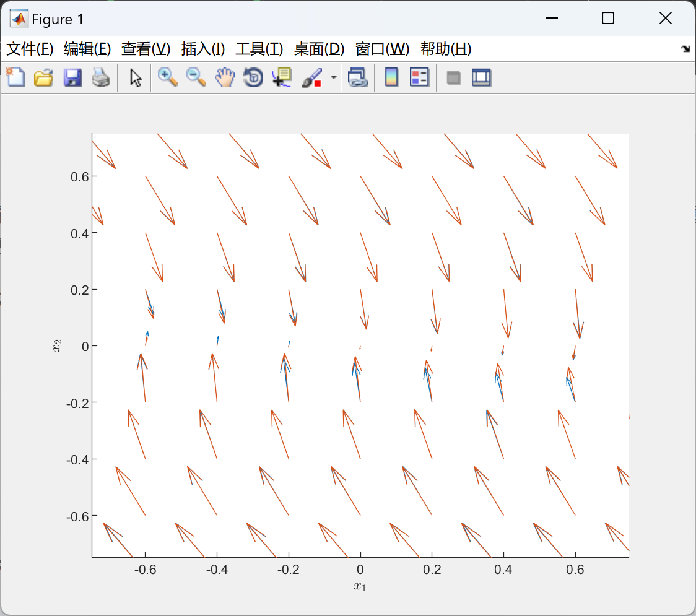The image size is (696, 616).
Task: Click the y-axis tick label -0.4
Action: coord(77,459)
